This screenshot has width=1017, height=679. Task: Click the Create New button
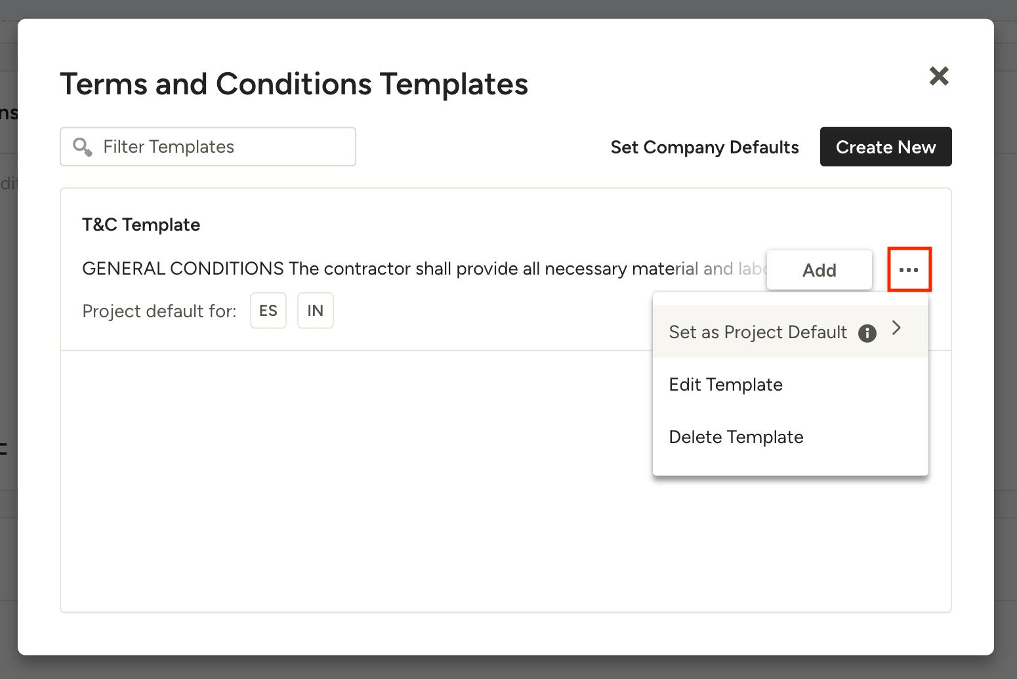(x=886, y=147)
